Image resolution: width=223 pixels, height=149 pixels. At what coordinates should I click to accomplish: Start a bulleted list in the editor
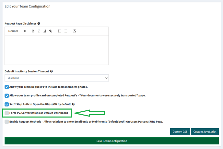[x=65, y=31]
